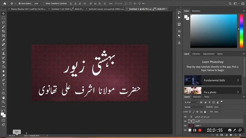Toggle the Auto-Select checkbox

tap(20, 3)
